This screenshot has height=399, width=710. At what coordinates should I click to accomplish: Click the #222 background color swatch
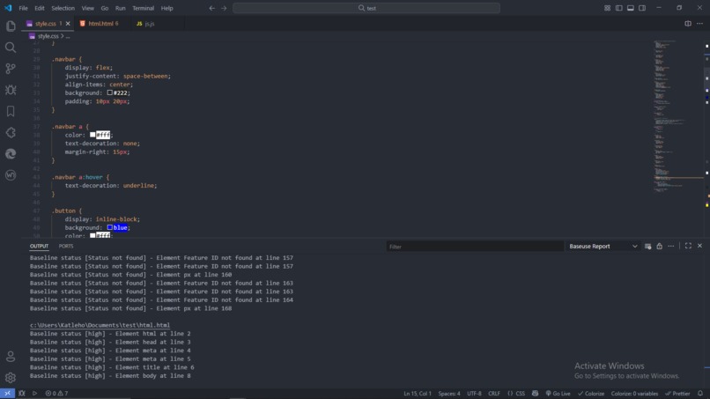pyautogui.click(x=109, y=92)
